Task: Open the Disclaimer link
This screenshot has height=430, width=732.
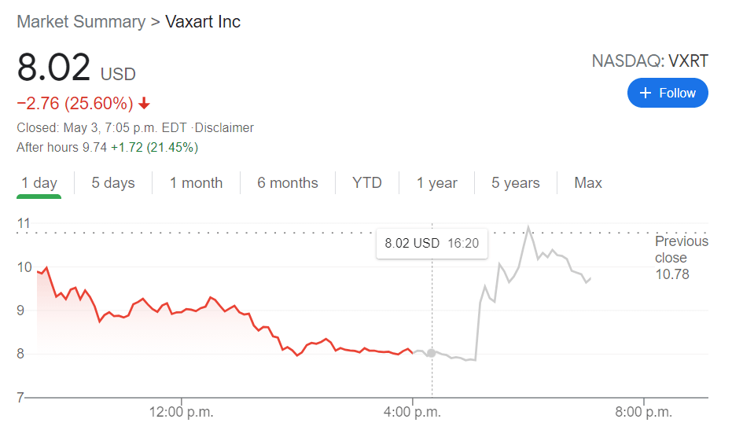Action: click(x=226, y=127)
